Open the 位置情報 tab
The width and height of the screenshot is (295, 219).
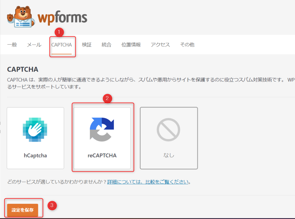coord(131,45)
